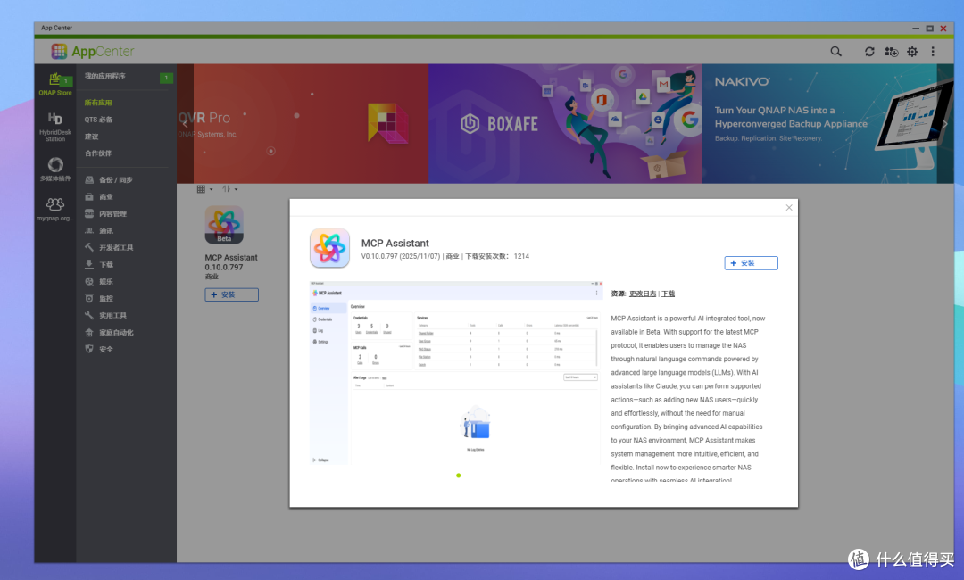
Task: Select Partners category in sidebar
Action: pos(98,153)
